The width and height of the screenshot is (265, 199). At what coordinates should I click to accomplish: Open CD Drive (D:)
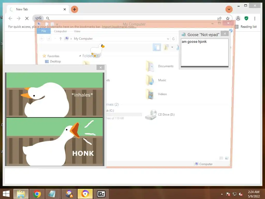pyautogui.click(x=160, y=115)
